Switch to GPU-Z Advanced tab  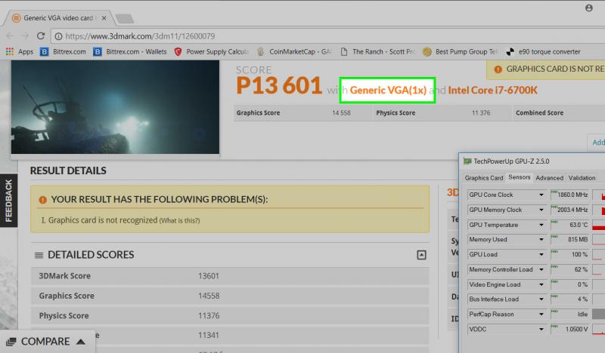[550, 178]
